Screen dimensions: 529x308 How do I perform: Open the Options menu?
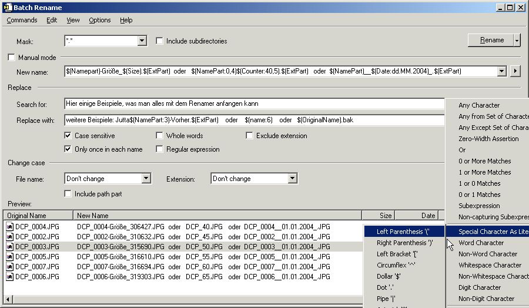100,20
